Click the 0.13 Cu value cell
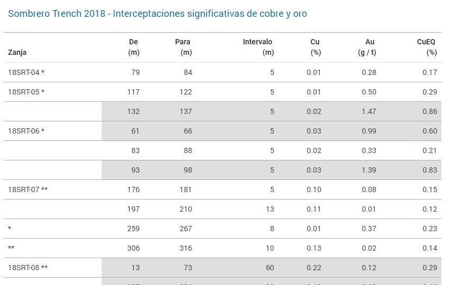 [314, 248]
